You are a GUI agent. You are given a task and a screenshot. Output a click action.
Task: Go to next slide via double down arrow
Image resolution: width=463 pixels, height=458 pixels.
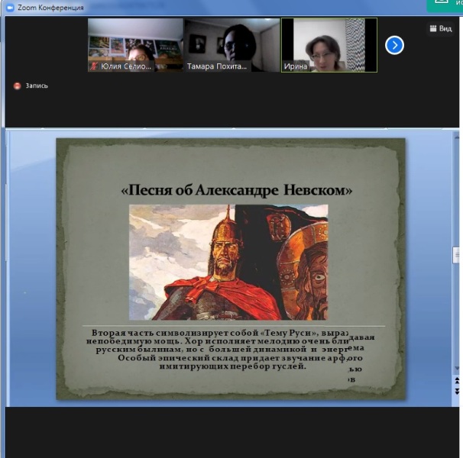[x=457, y=392]
